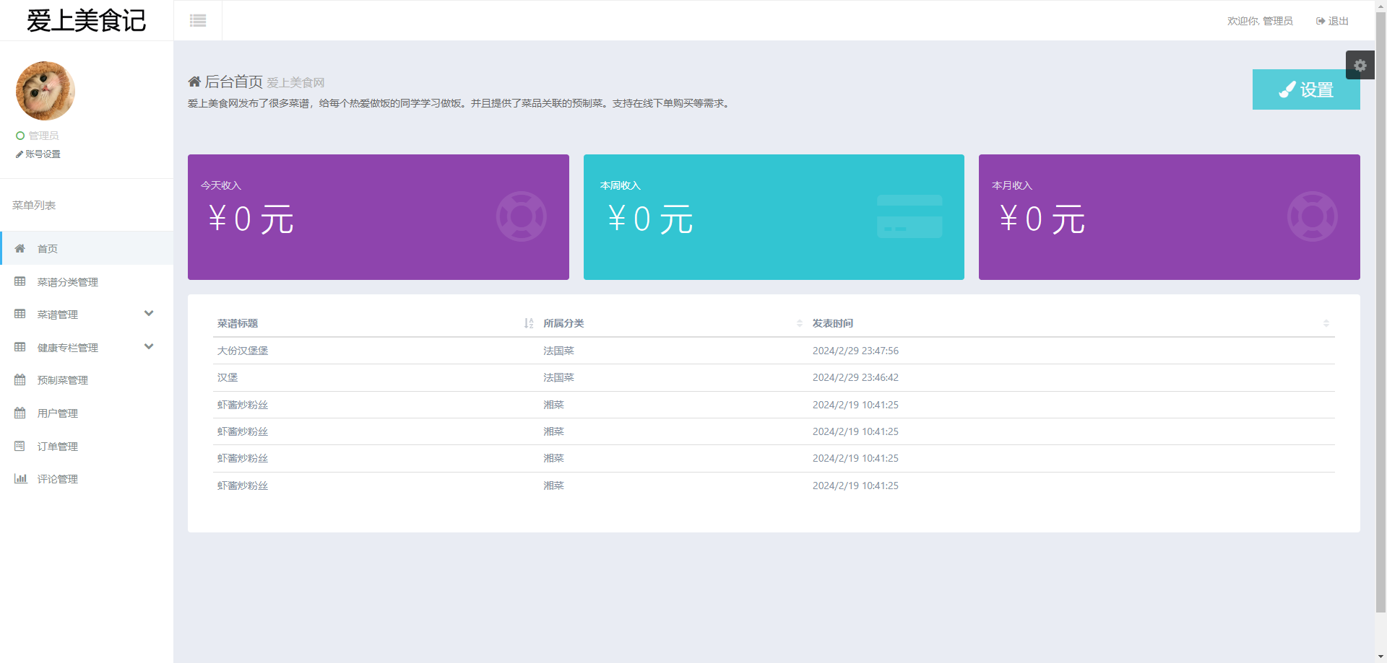Screen dimensions: 1387x663
Task: Click the lifebuoy icon in 本月收入 card
Action: [x=1313, y=216]
